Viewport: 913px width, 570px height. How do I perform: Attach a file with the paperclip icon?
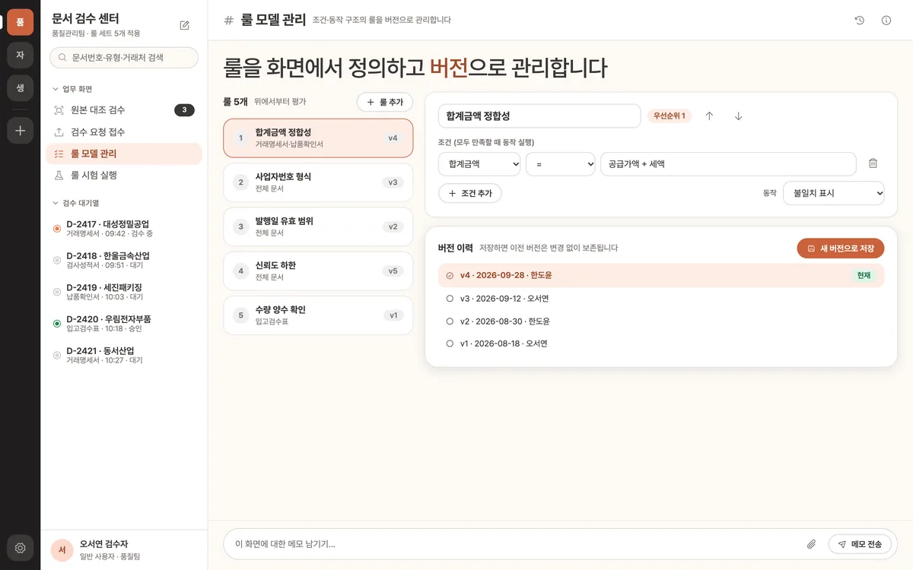coord(811,544)
